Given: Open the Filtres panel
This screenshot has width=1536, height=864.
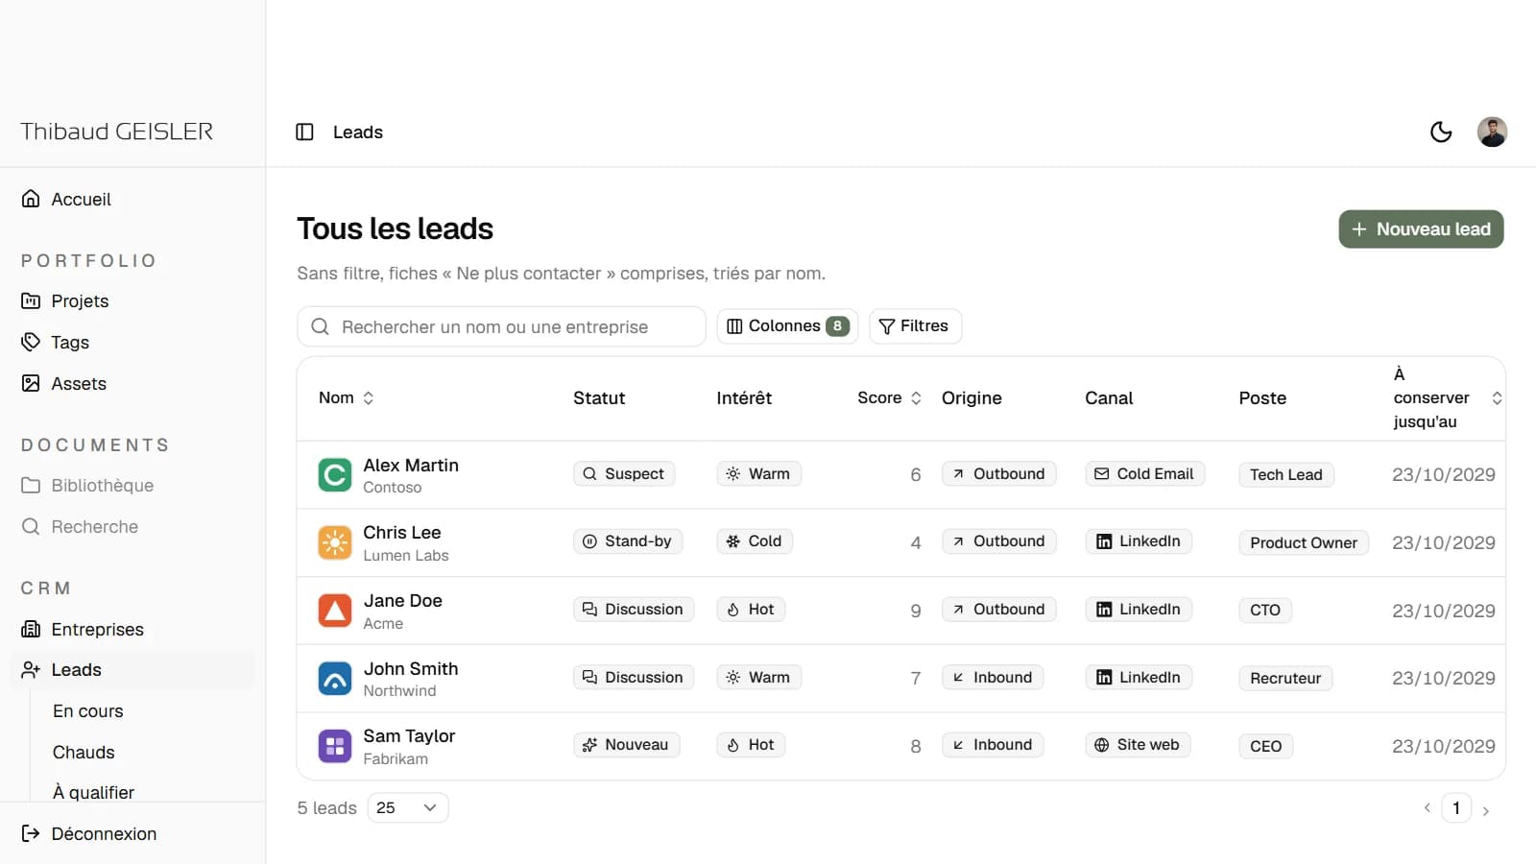Looking at the screenshot, I should (915, 326).
